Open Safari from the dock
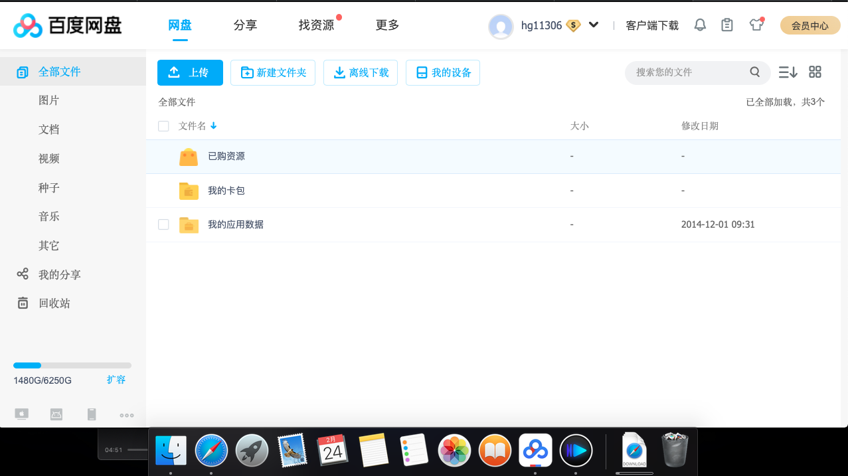 [x=211, y=451]
